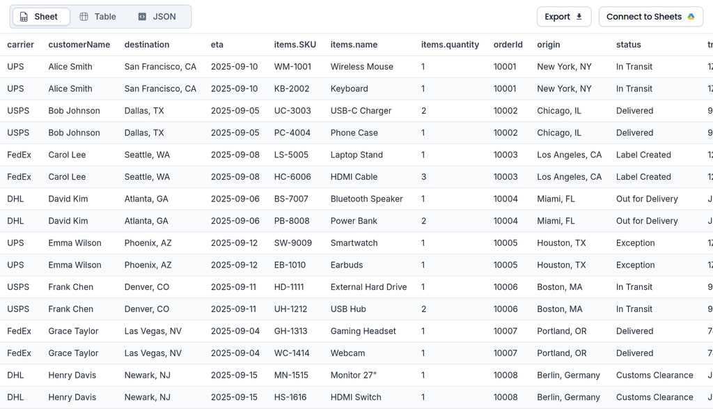
Task: Click Grace Taylor in Gaming Headset row
Action: pyautogui.click(x=73, y=331)
